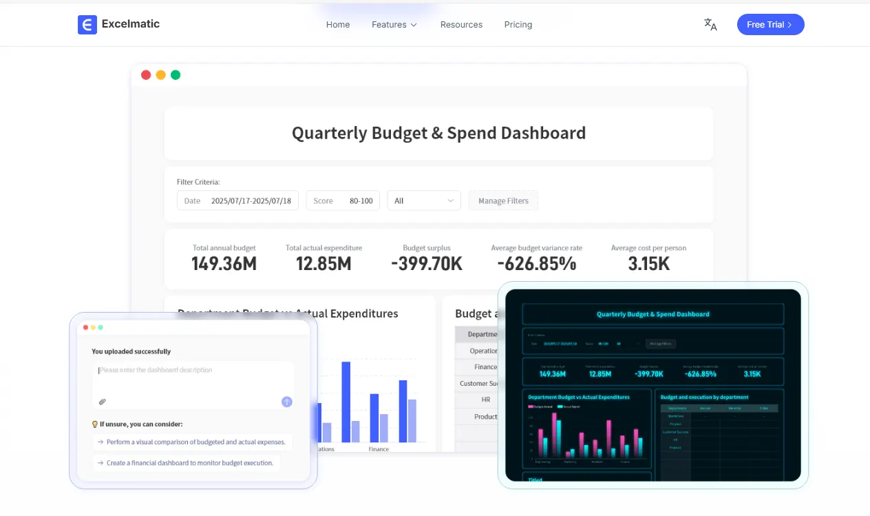Click the paperclip attachment icon
Image resolution: width=870 pixels, height=516 pixels.
coord(102,402)
